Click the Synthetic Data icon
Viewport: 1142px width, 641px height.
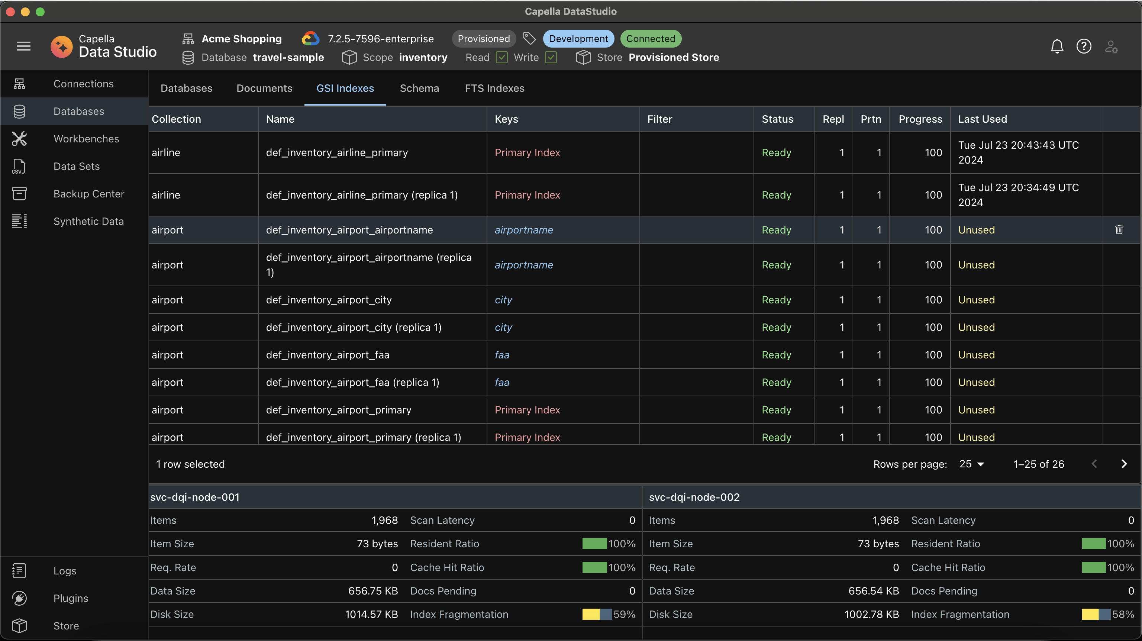[x=19, y=221]
